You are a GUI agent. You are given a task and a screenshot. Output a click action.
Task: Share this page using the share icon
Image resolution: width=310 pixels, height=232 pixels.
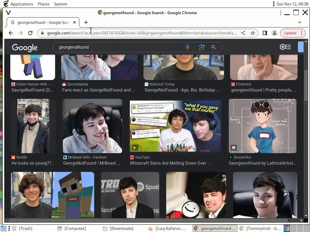tap(243, 33)
